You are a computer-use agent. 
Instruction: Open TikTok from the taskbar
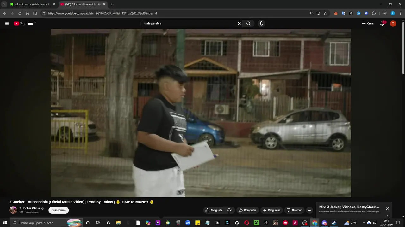266,223
